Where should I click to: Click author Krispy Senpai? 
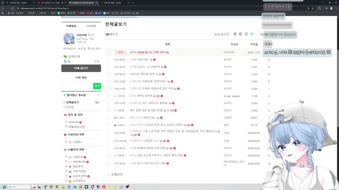point(231,96)
